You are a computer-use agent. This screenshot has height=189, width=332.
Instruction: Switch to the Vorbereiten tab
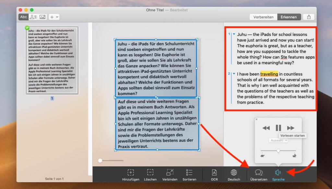263,17
